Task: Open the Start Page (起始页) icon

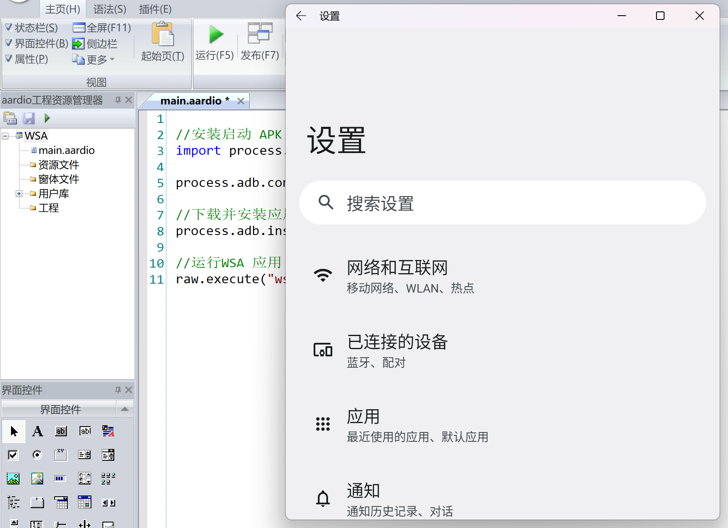Action: (x=163, y=35)
